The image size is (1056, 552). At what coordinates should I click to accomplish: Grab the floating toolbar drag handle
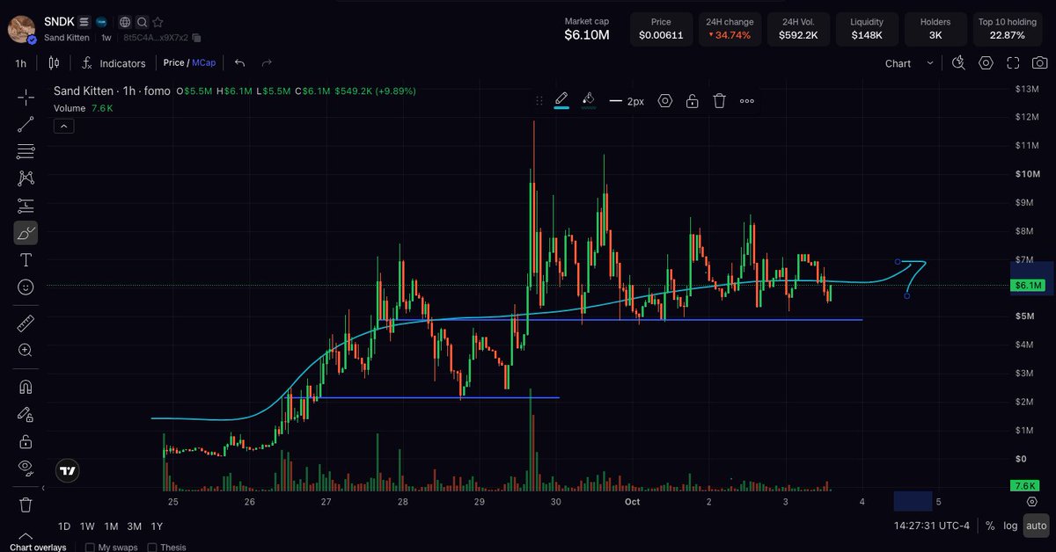tap(539, 101)
